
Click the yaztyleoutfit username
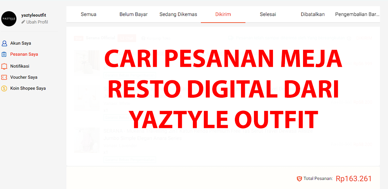34,15
